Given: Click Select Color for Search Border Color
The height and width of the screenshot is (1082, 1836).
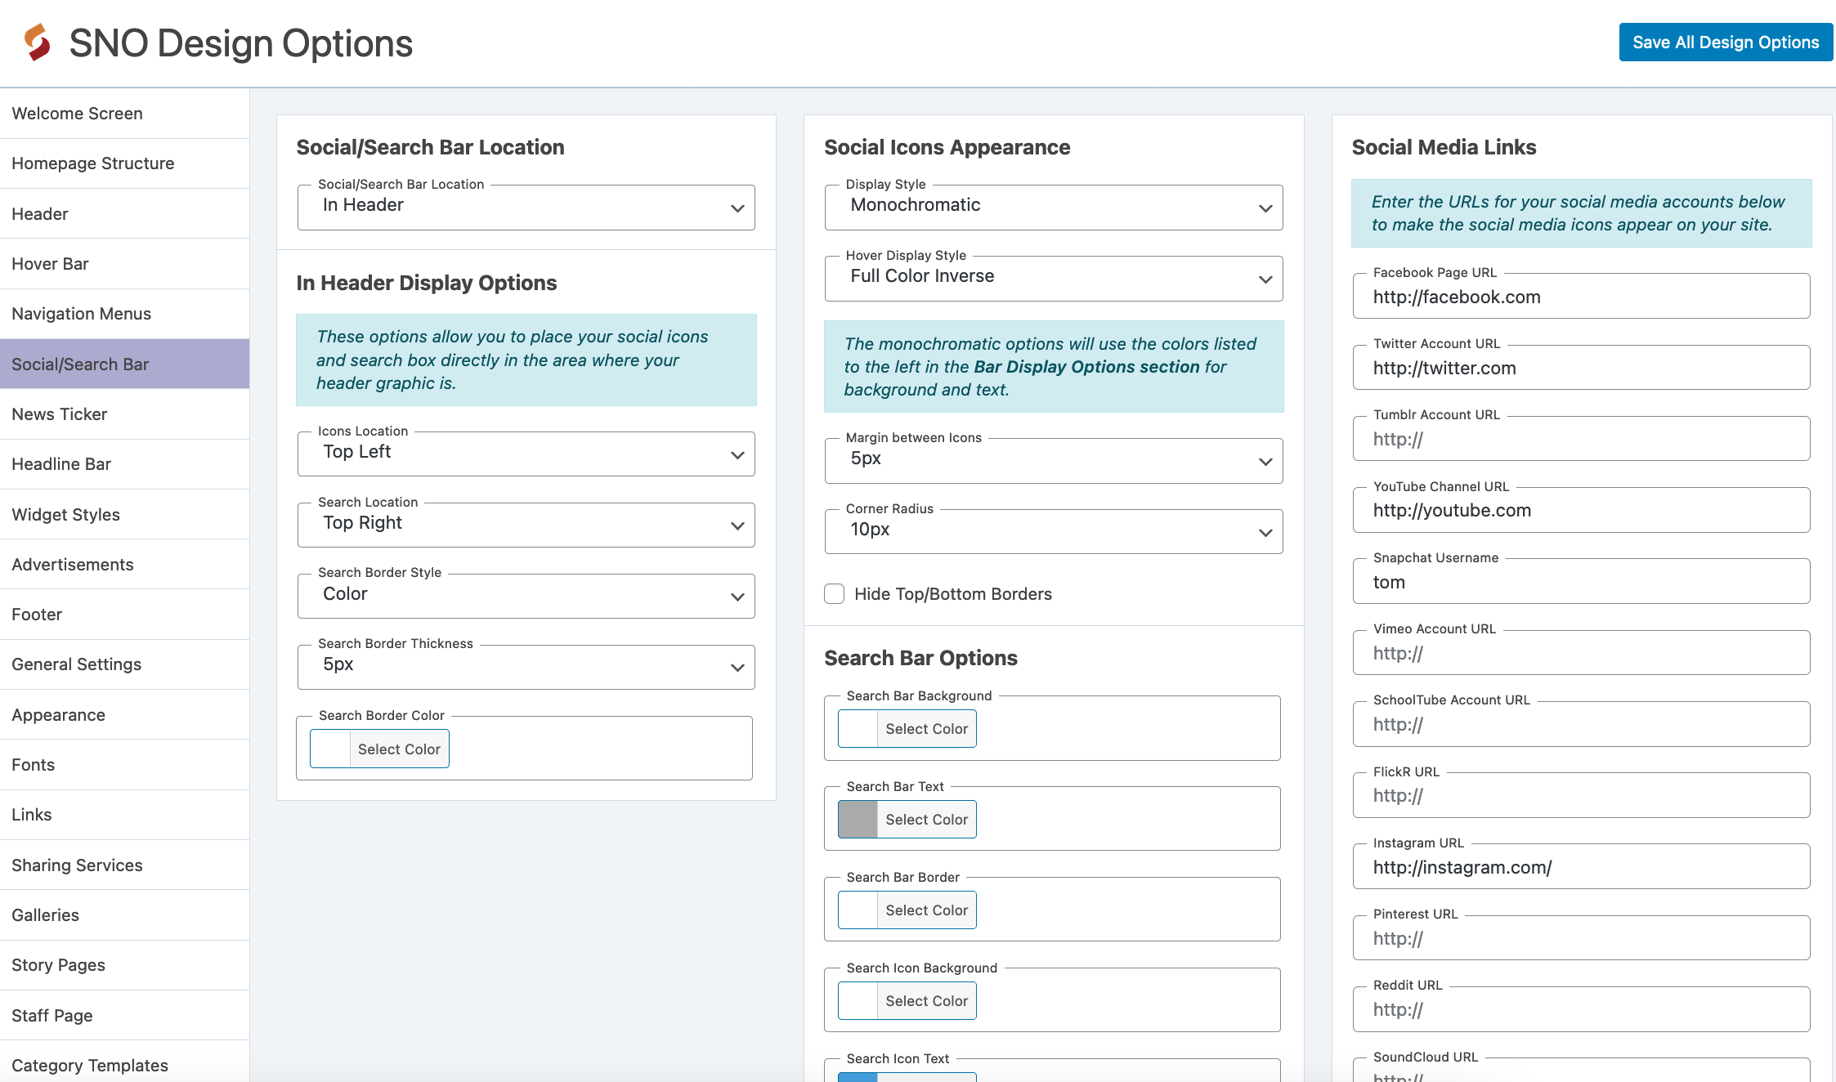Looking at the screenshot, I should point(399,749).
